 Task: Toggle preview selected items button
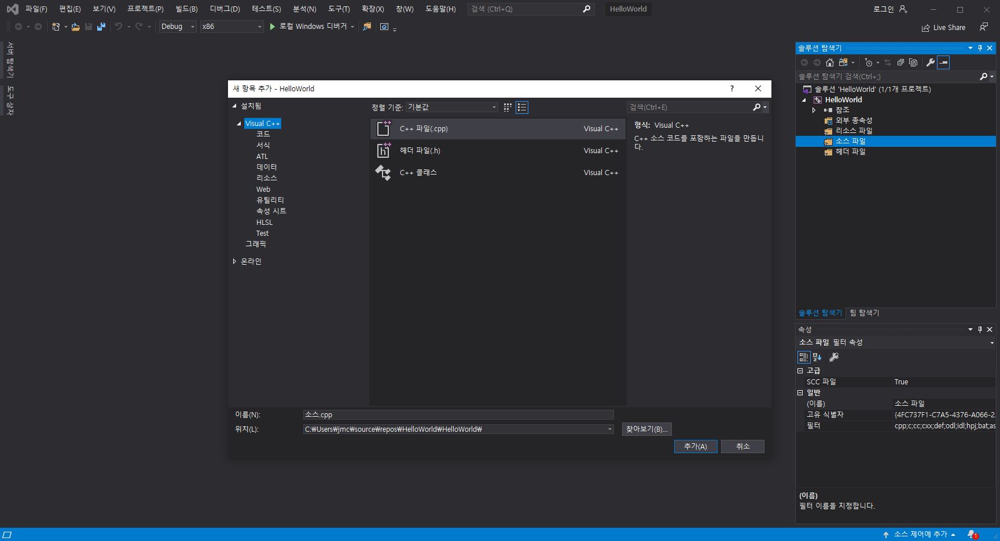(x=943, y=62)
